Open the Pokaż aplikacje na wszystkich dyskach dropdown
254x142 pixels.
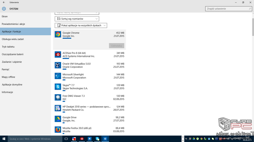[x=81, y=26]
